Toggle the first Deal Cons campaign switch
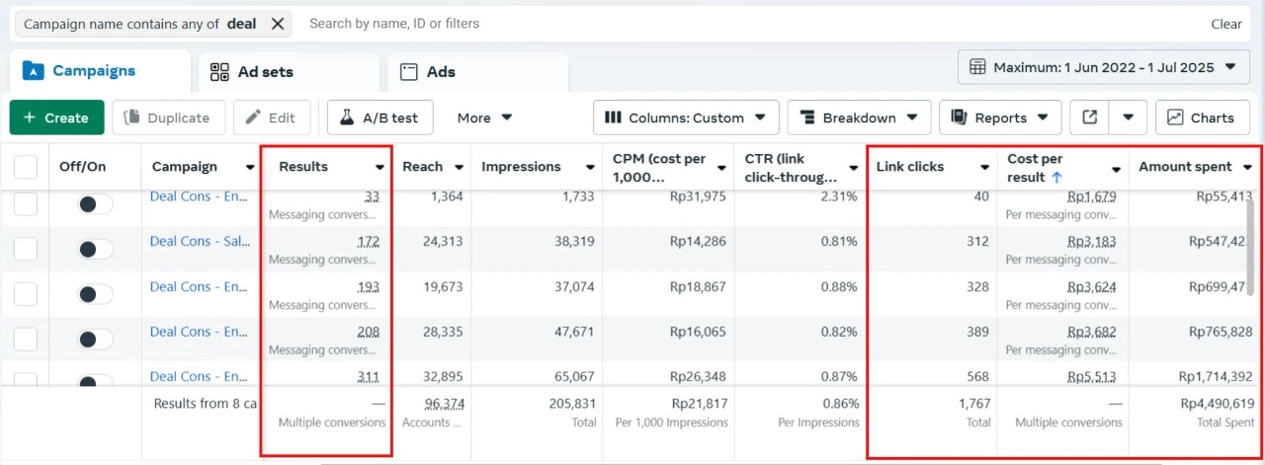Screen dimensions: 1265x465 tap(95, 203)
